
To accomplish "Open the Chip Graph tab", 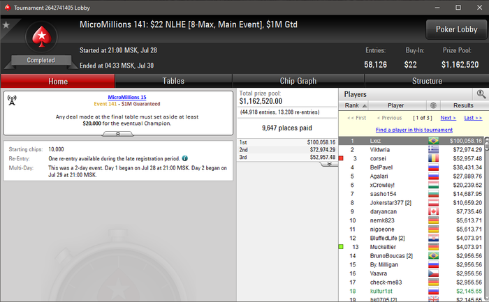I will tap(298, 81).
